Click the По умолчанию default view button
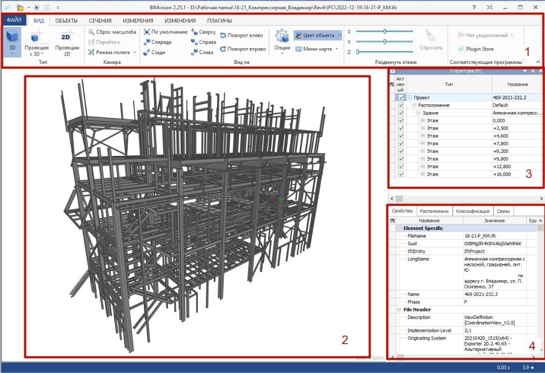The height and width of the screenshot is (373, 545). click(x=147, y=32)
